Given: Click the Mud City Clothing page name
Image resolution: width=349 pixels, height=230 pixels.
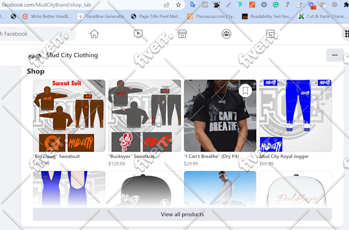Looking at the screenshot, I should coord(72,55).
